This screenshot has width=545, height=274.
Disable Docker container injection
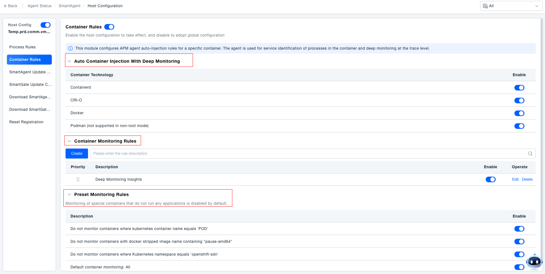(519, 113)
